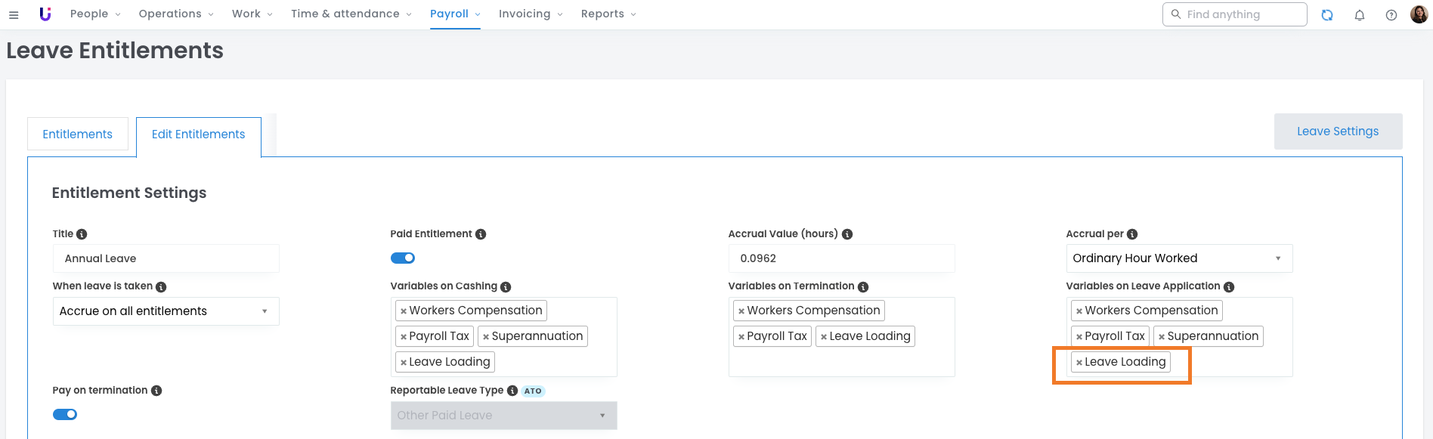Open the When leave is taken dropdown
Image resolution: width=1433 pixels, height=439 pixels.
(166, 311)
